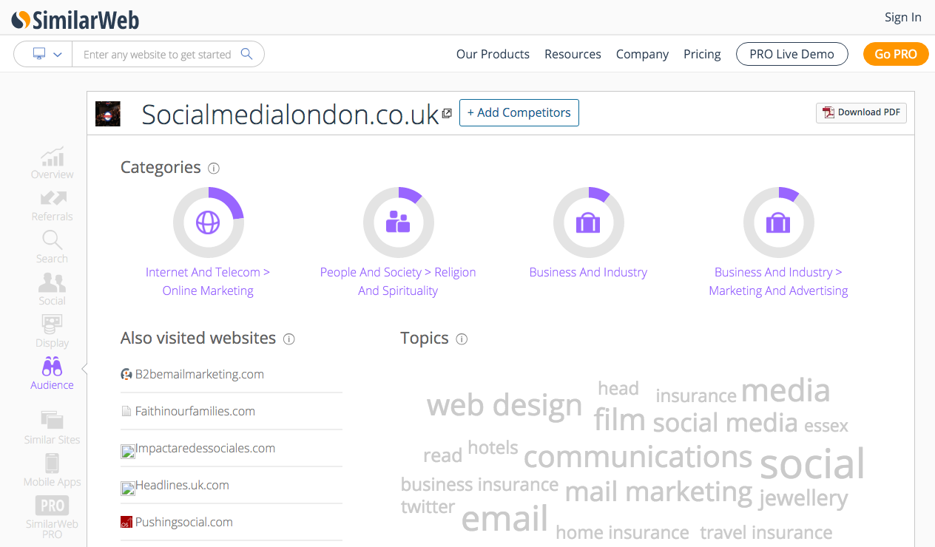Open the Display sidebar section
The height and width of the screenshot is (547, 935).
[x=52, y=332]
